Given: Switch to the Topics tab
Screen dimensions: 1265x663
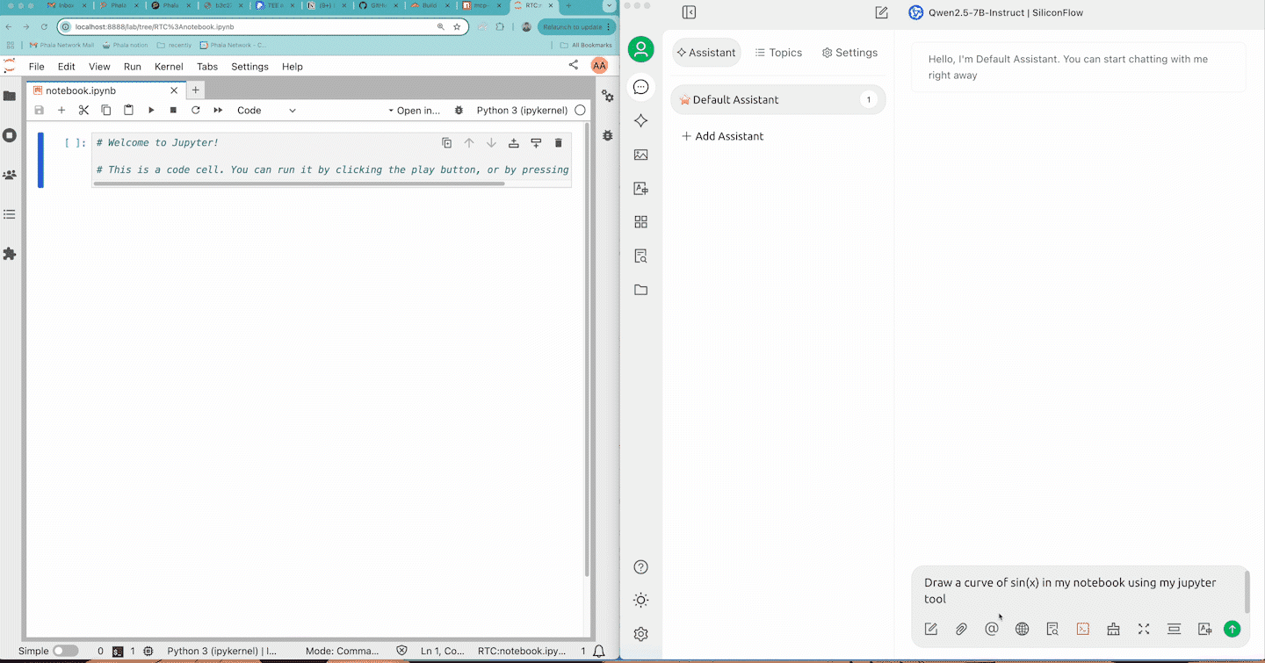Looking at the screenshot, I should pos(778,53).
